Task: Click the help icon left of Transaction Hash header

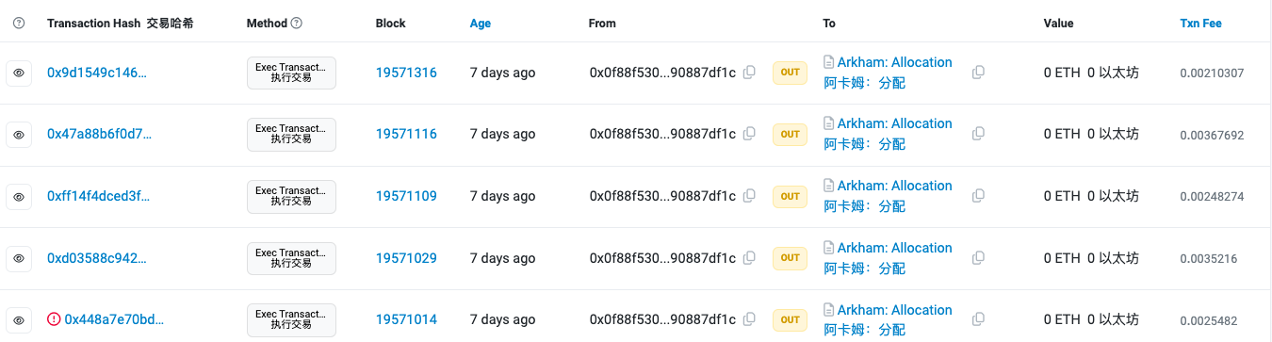Action: pos(19,23)
